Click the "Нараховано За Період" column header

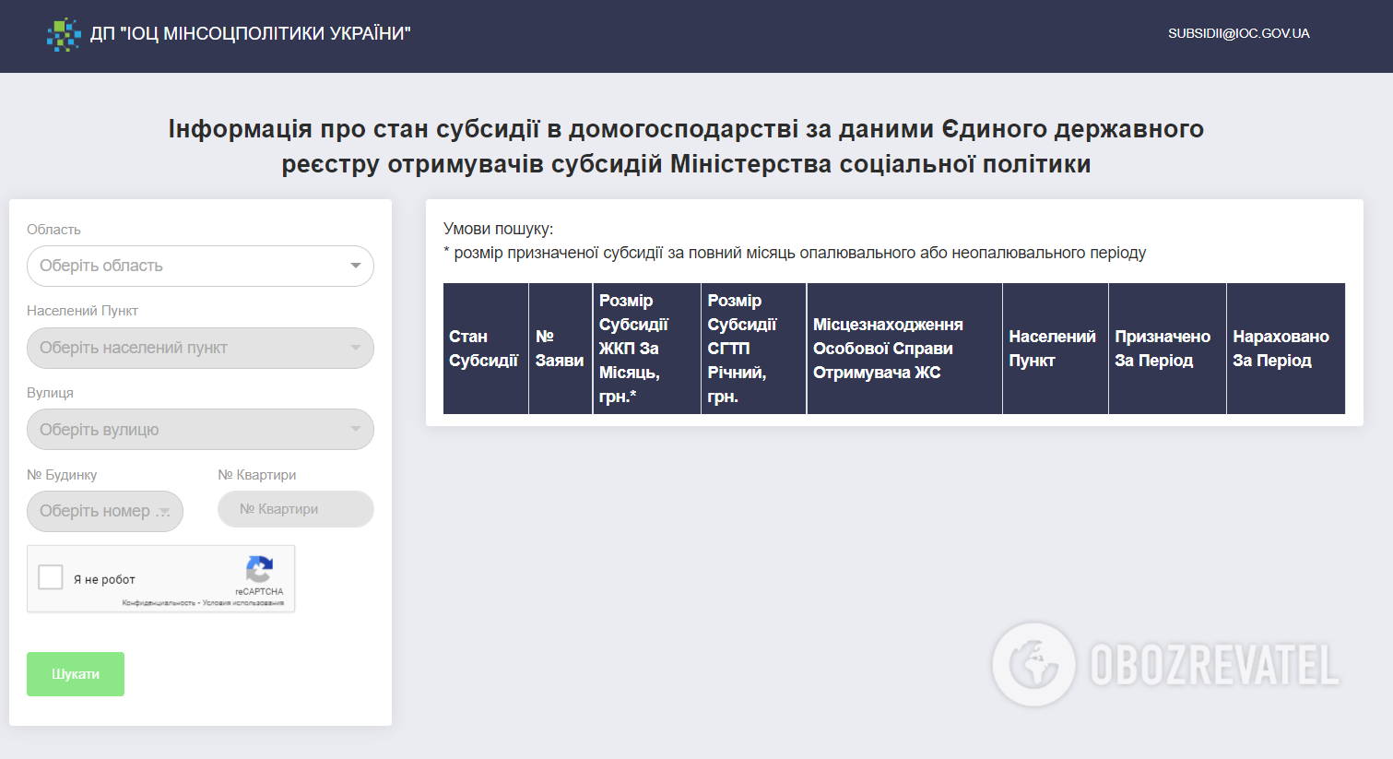(x=1285, y=349)
